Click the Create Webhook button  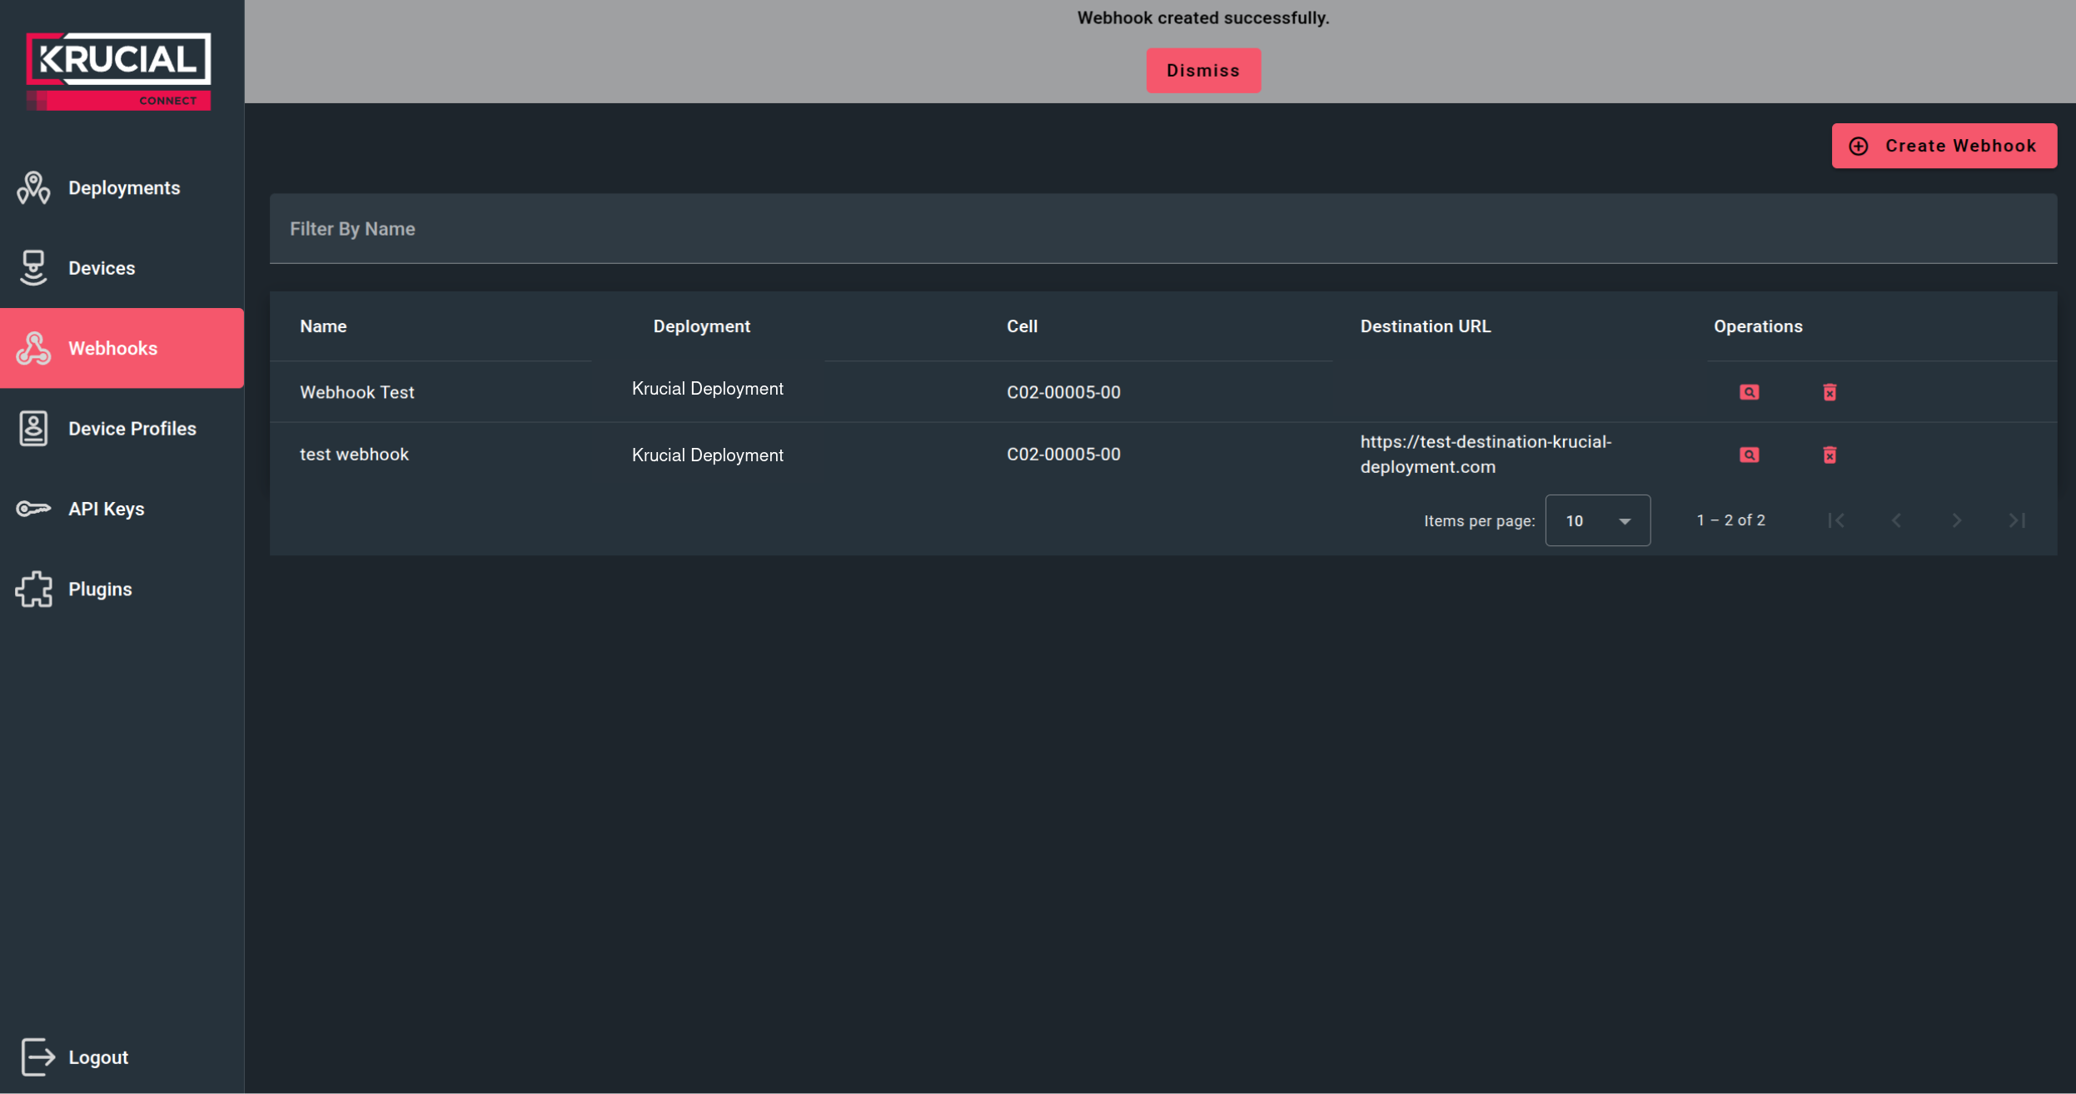[1944, 145]
